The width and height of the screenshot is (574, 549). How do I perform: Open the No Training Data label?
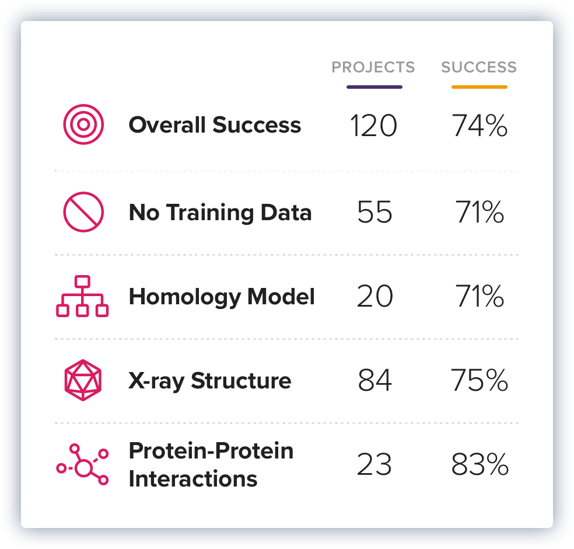220,212
